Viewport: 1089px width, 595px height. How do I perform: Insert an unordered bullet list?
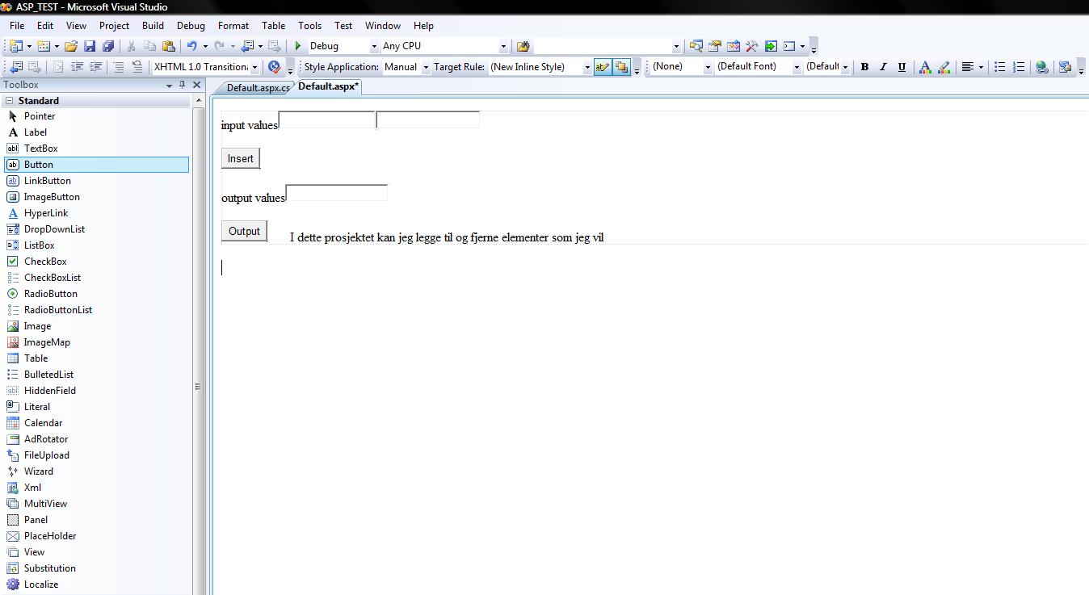(1000, 67)
